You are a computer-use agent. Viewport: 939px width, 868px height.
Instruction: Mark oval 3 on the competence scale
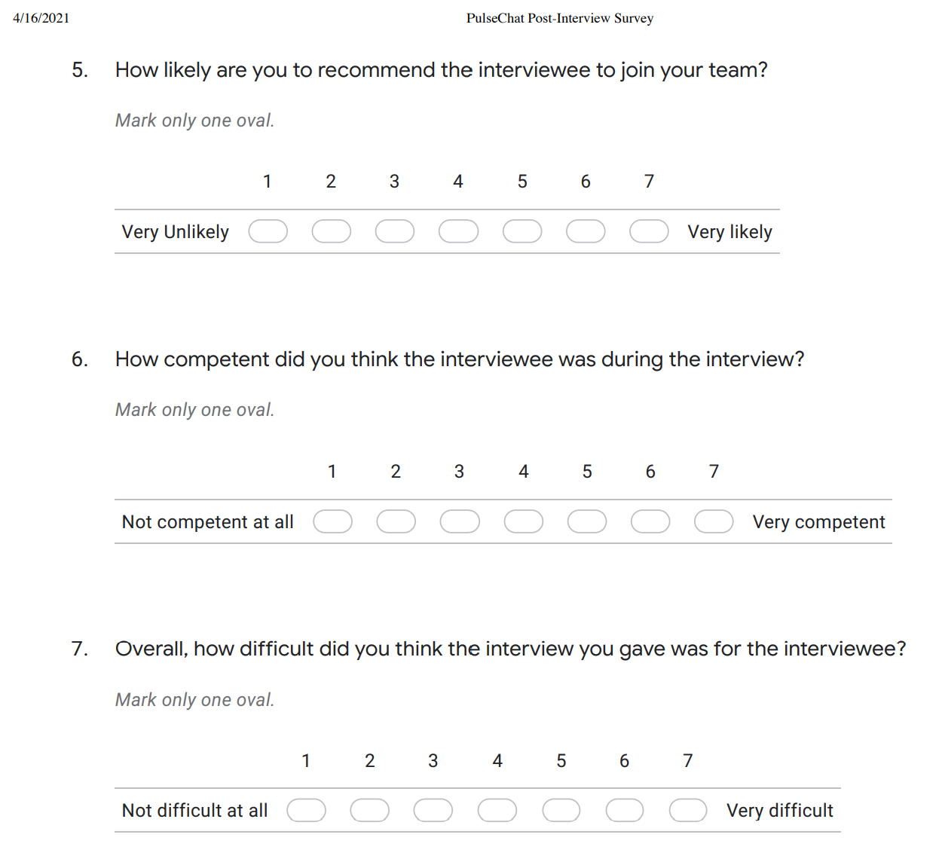pos(460,521)
